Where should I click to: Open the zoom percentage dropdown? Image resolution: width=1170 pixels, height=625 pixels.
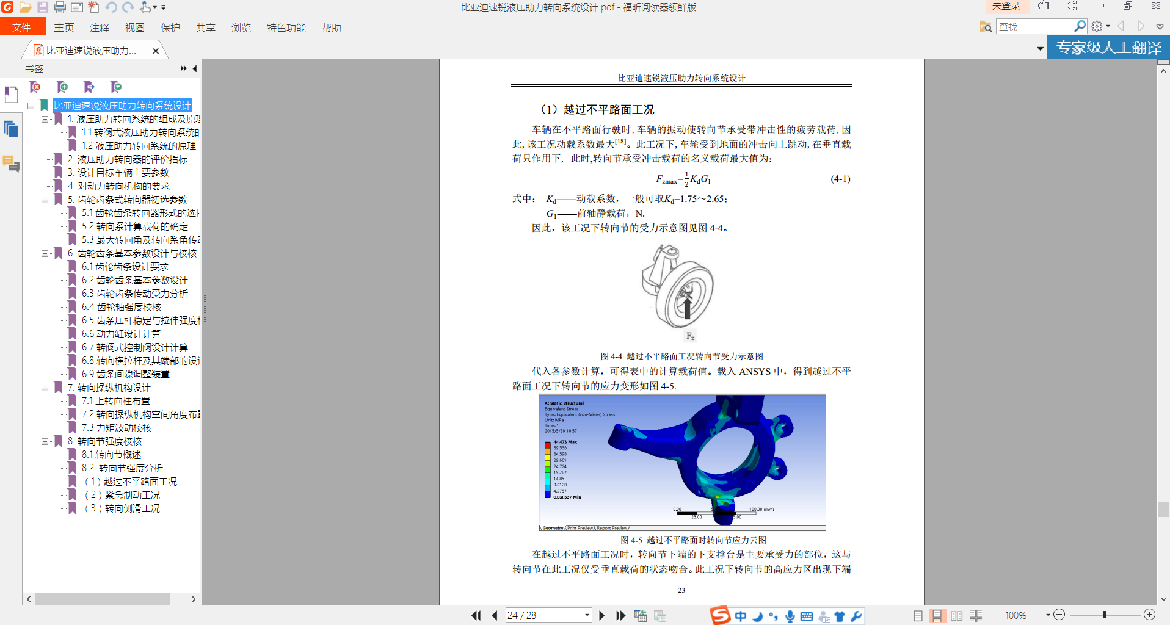coord(1048,615)
